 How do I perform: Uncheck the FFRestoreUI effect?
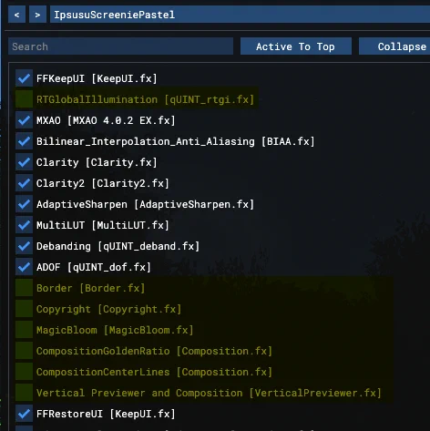coord(24,414)
